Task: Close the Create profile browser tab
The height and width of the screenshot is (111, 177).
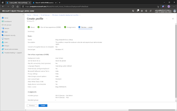Action: click(x=30, y=3)
